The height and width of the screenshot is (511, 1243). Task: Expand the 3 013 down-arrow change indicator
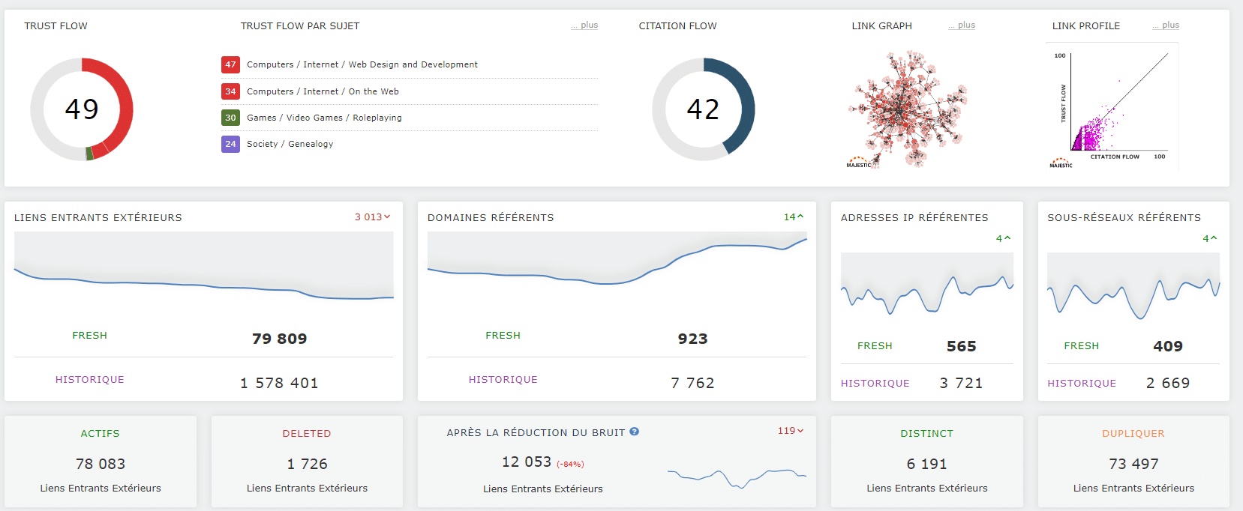372,217
